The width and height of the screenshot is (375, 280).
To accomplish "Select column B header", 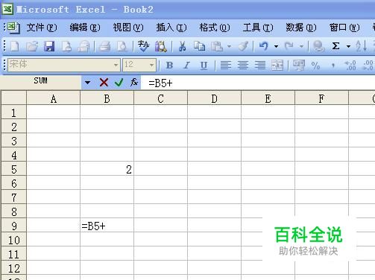I will [107, 98].
